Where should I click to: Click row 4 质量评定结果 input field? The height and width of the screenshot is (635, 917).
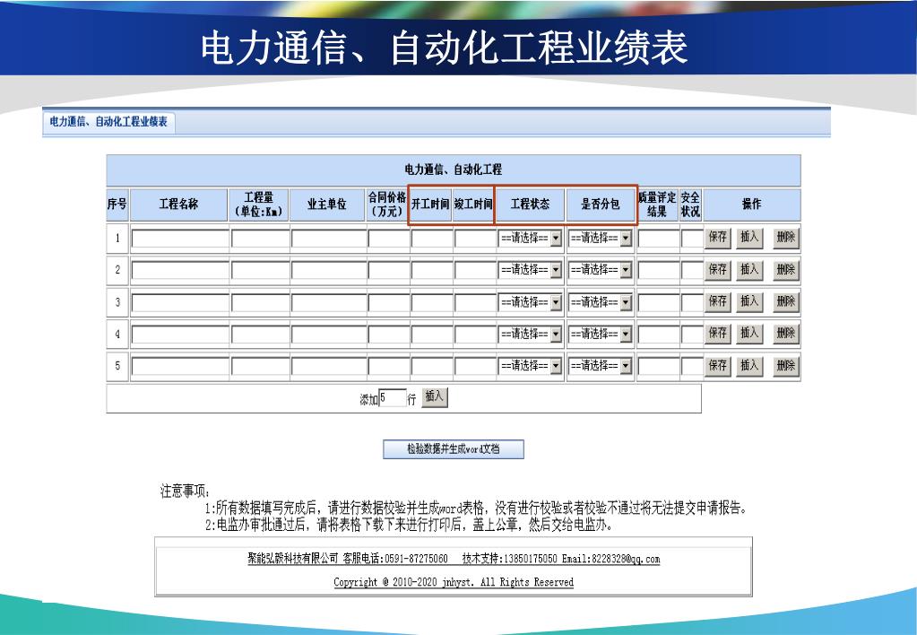tap(658, 334)
